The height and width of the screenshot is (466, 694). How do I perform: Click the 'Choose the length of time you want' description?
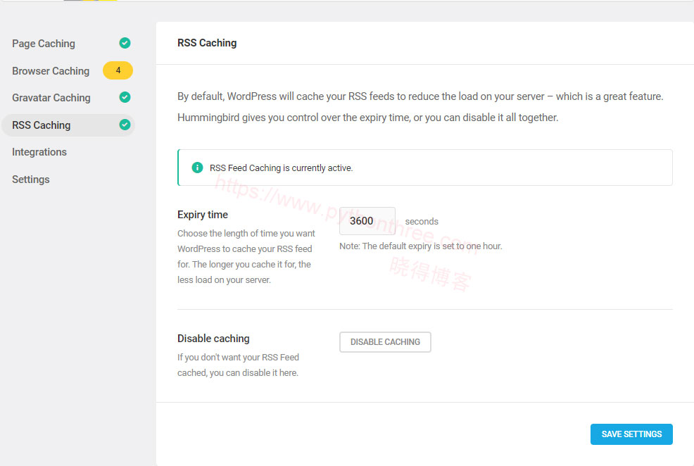tap(246, 257)
